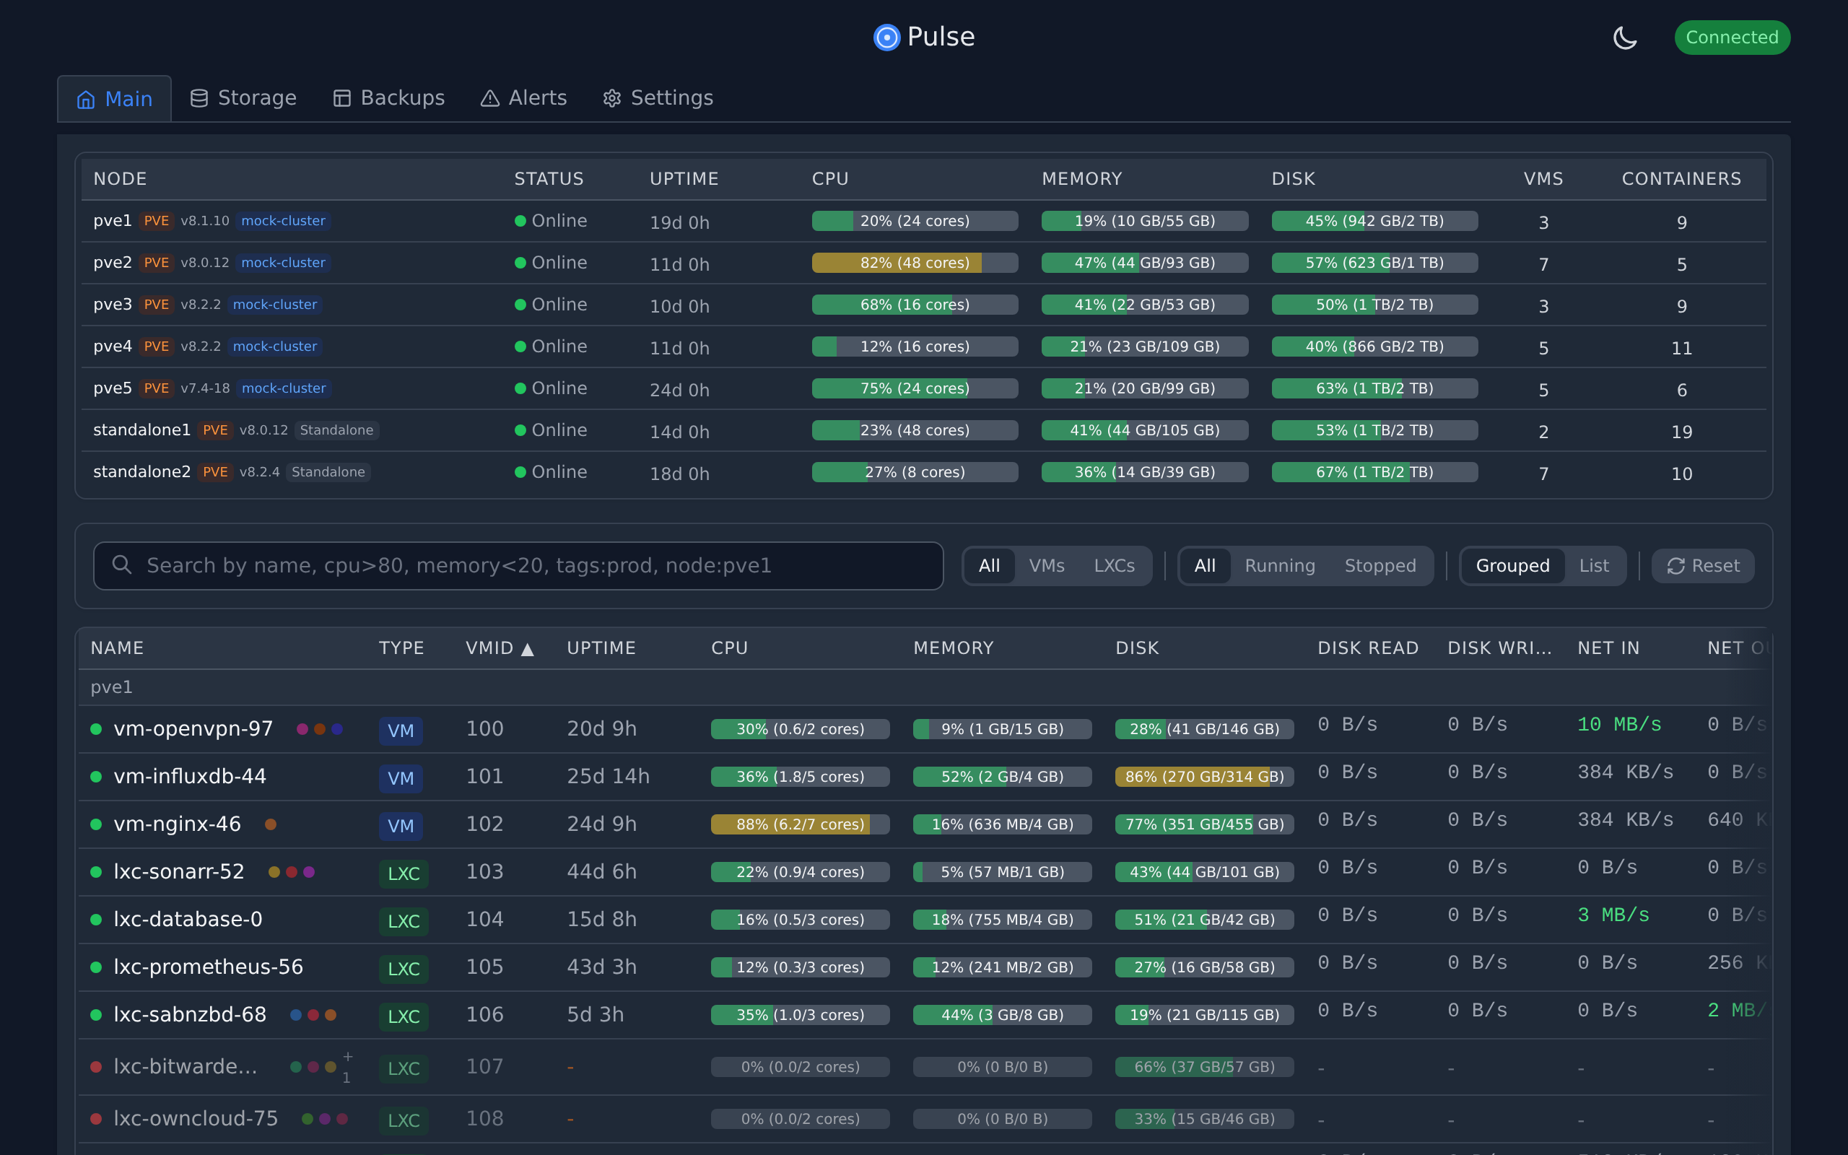
Task: Open the Storage tab
Action: pyautogui.click(x=256, y=99)
